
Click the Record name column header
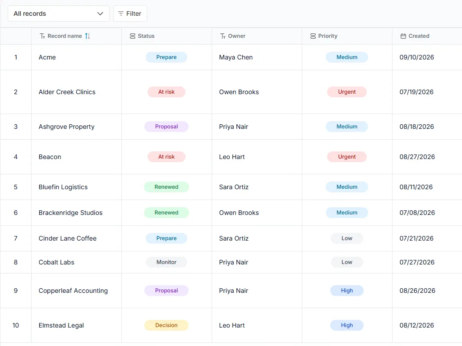click(76, 36)
